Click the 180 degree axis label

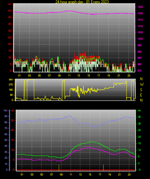pos(11,90)
